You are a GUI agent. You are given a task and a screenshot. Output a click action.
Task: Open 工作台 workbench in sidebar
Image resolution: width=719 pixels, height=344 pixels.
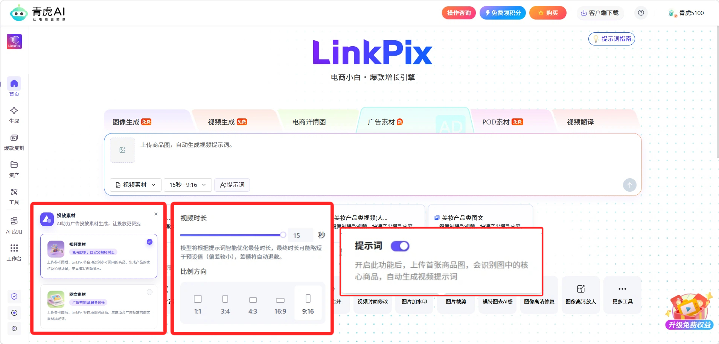click(14, 253)
